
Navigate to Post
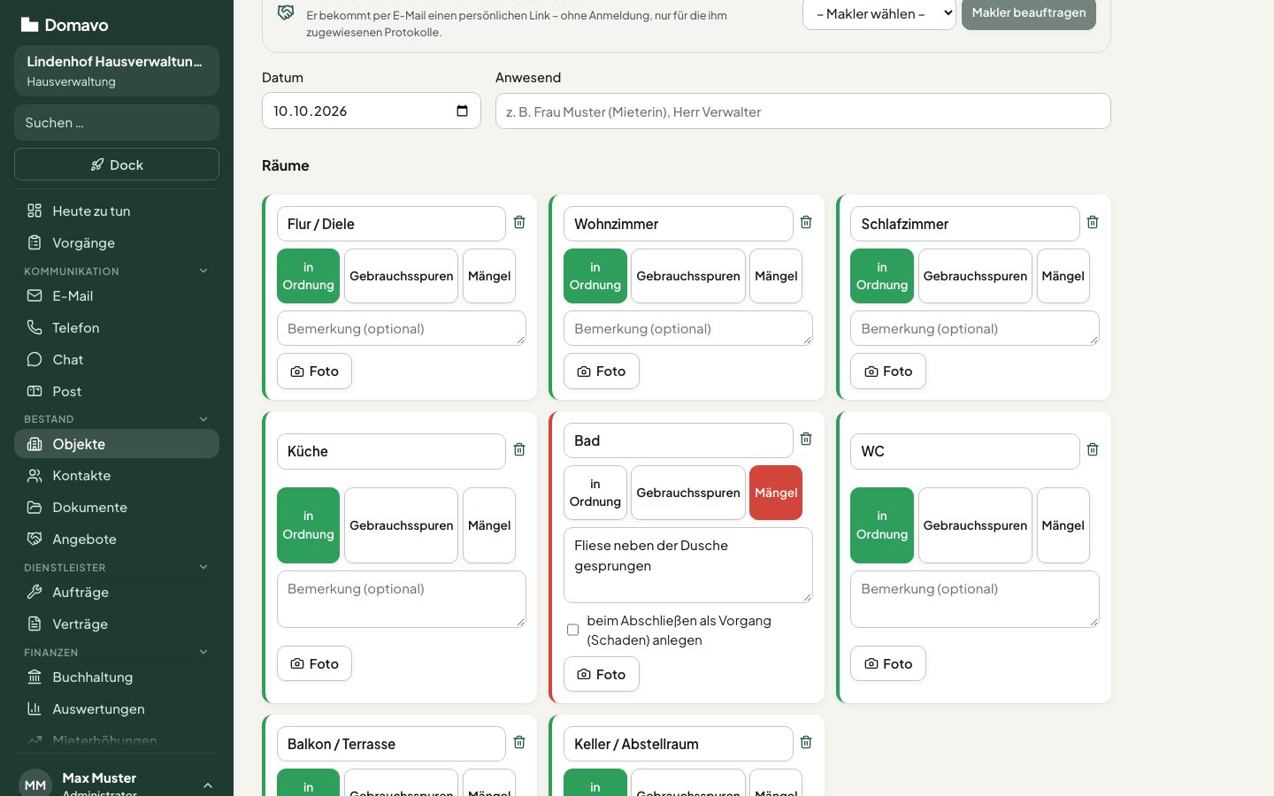pyautogui.click(x=117, y=391)
